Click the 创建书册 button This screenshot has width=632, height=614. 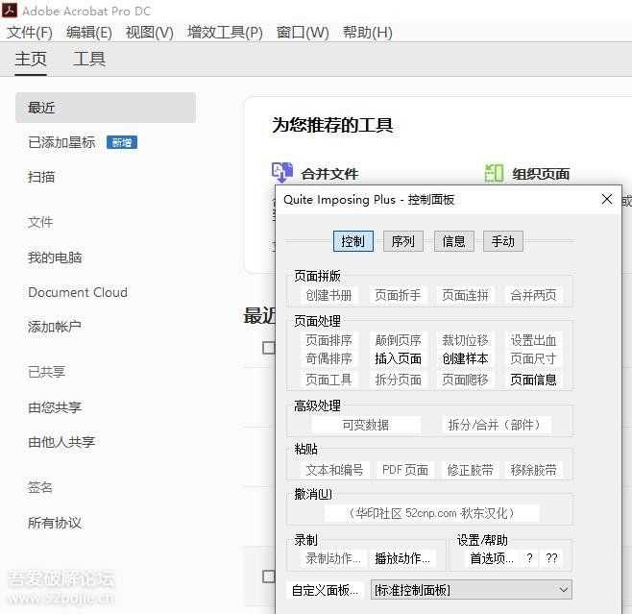click(328, 295)
